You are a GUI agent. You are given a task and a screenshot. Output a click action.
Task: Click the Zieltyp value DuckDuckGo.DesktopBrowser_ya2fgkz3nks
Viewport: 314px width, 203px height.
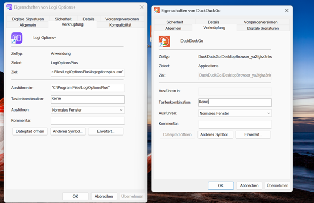coord(235,57)
